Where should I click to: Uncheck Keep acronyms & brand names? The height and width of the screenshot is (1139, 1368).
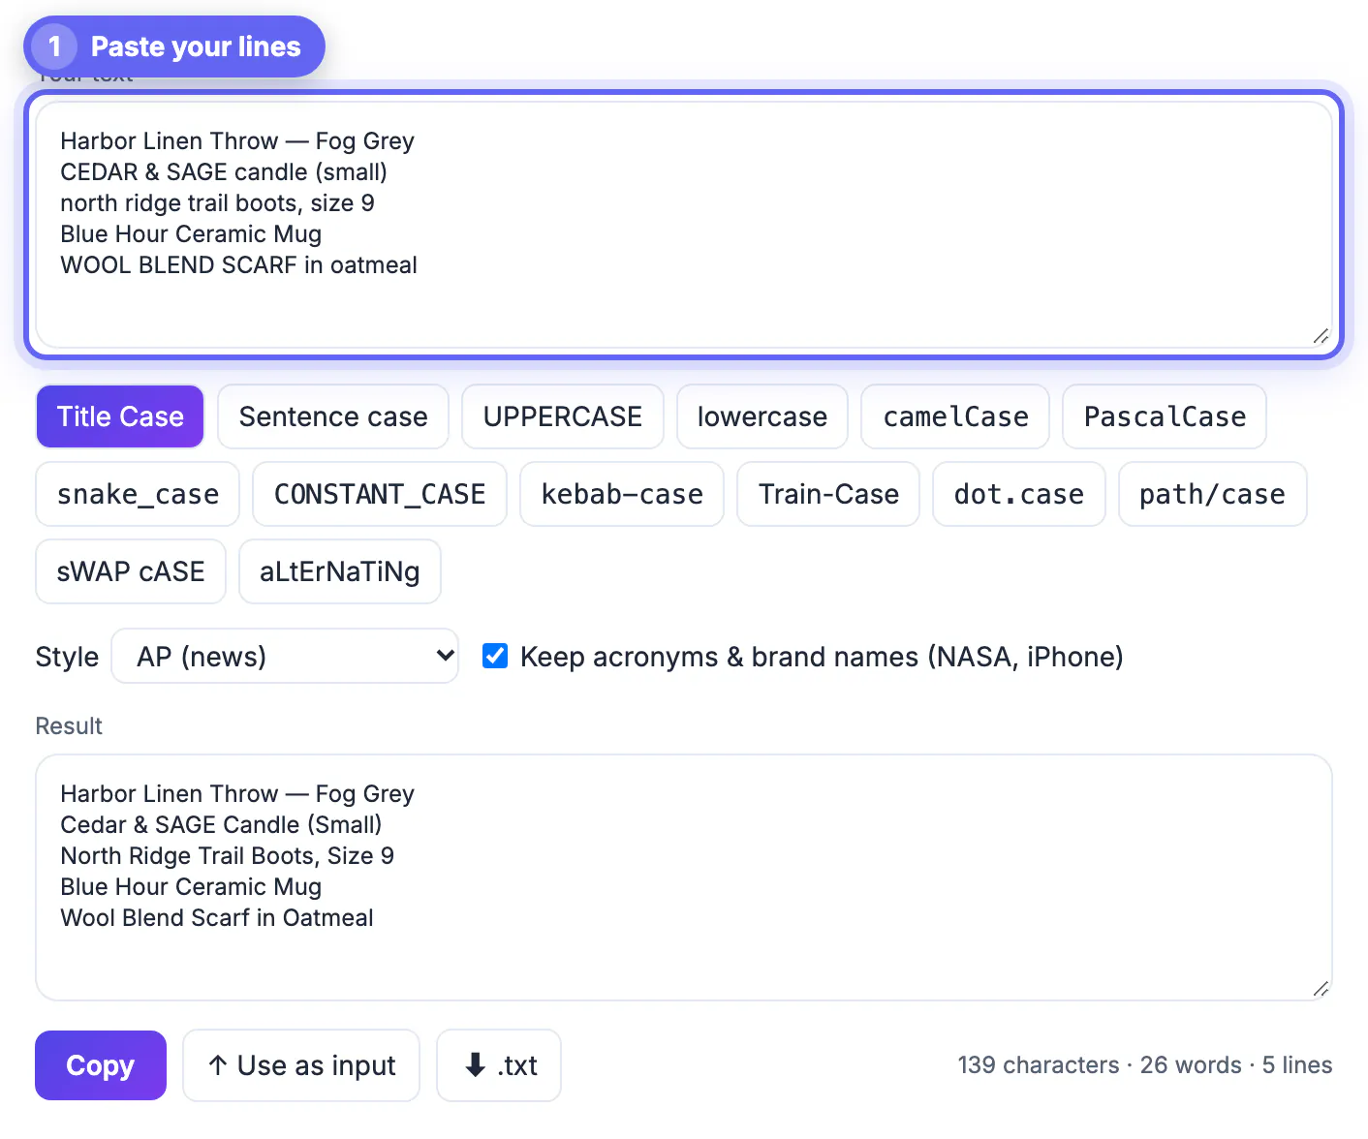click(x=495, y=656)
